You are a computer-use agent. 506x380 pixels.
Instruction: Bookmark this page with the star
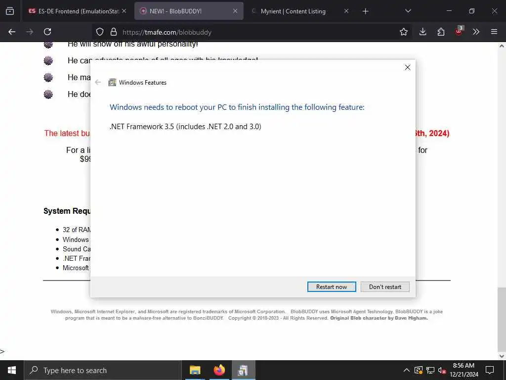[403, 32]
